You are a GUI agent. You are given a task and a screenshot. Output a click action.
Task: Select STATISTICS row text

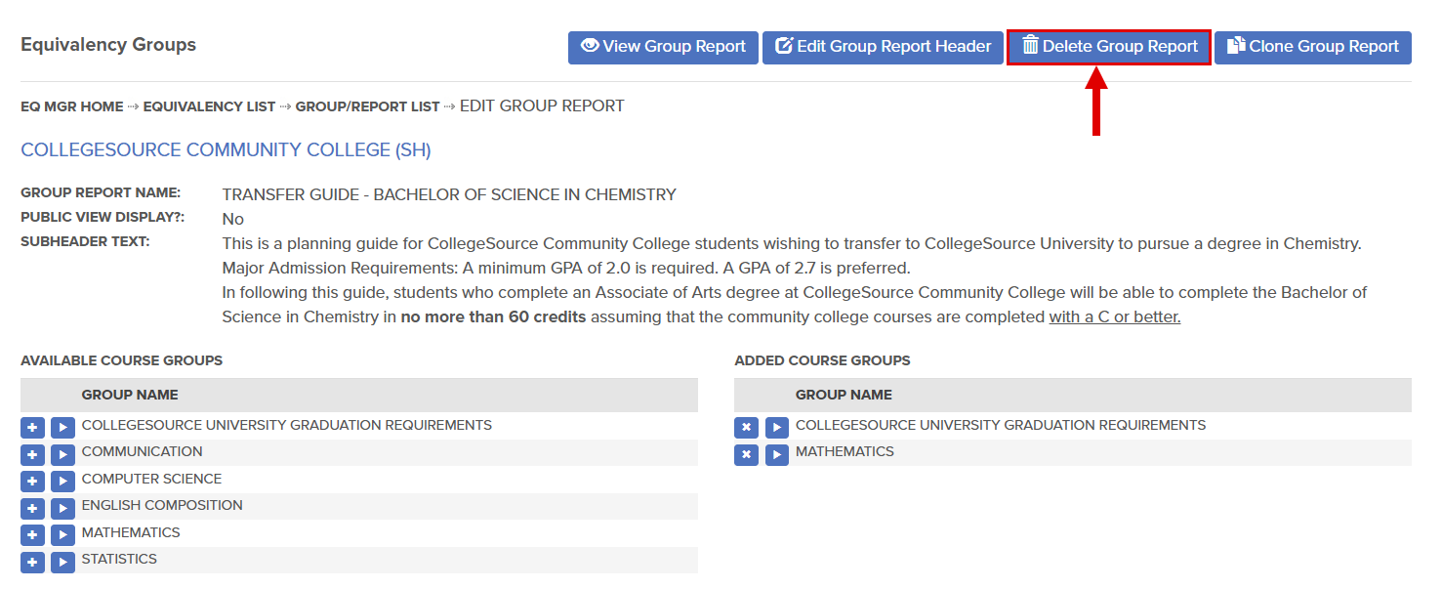[119, 560]
